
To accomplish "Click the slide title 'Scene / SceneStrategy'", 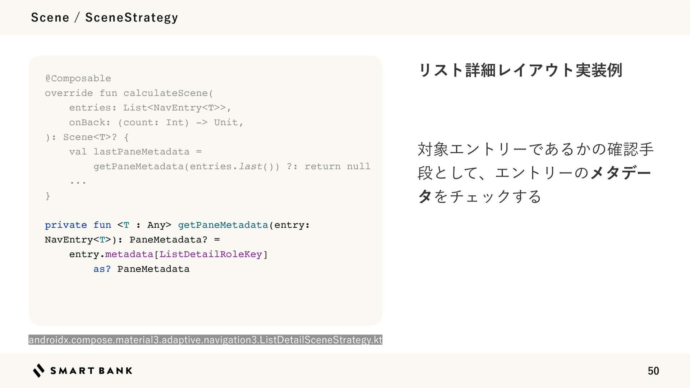I will [104, 17].
